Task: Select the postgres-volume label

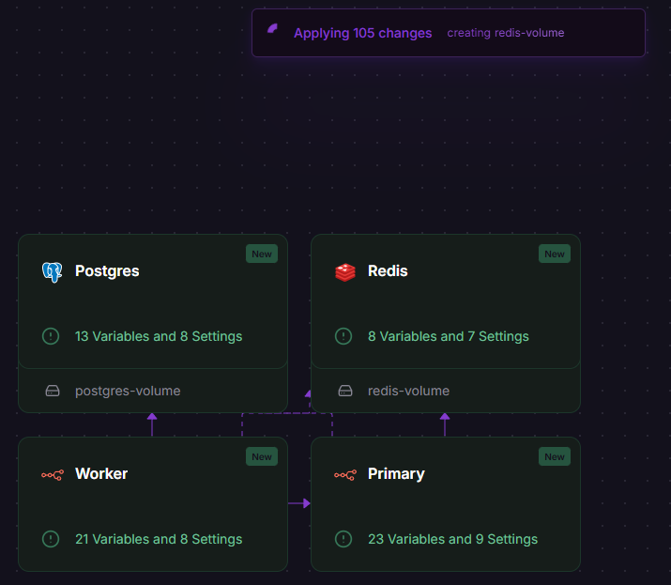Action: (x=128, y=391)
